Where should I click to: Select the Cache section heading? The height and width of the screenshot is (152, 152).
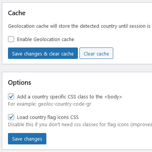pos(17,13)
